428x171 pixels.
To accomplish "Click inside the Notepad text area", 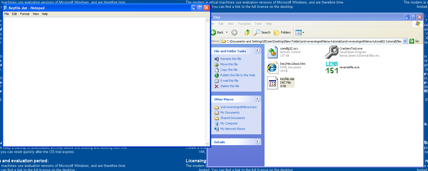I will [x=104, y=81].
